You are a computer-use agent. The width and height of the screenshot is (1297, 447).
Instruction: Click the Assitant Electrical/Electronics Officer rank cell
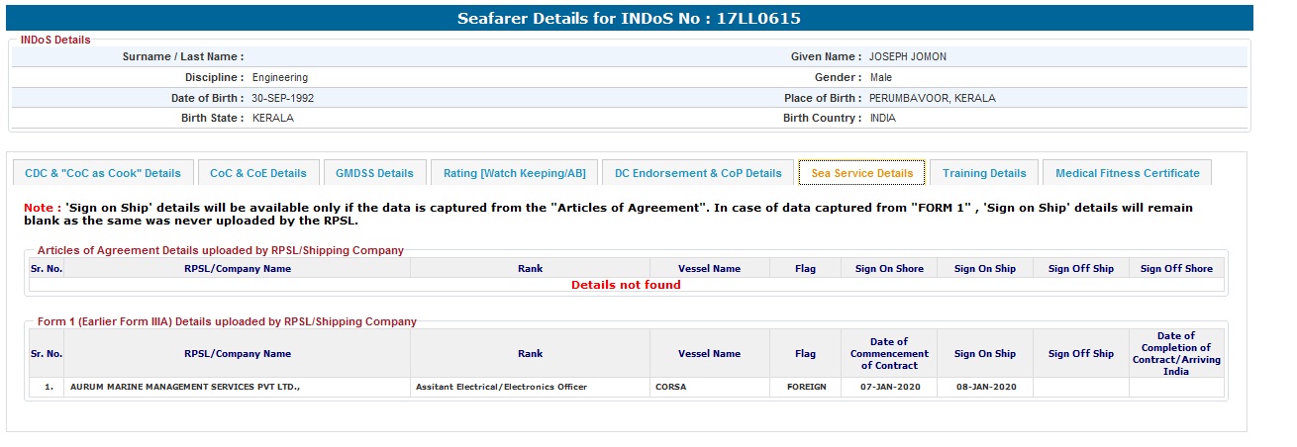coord(501,387)
